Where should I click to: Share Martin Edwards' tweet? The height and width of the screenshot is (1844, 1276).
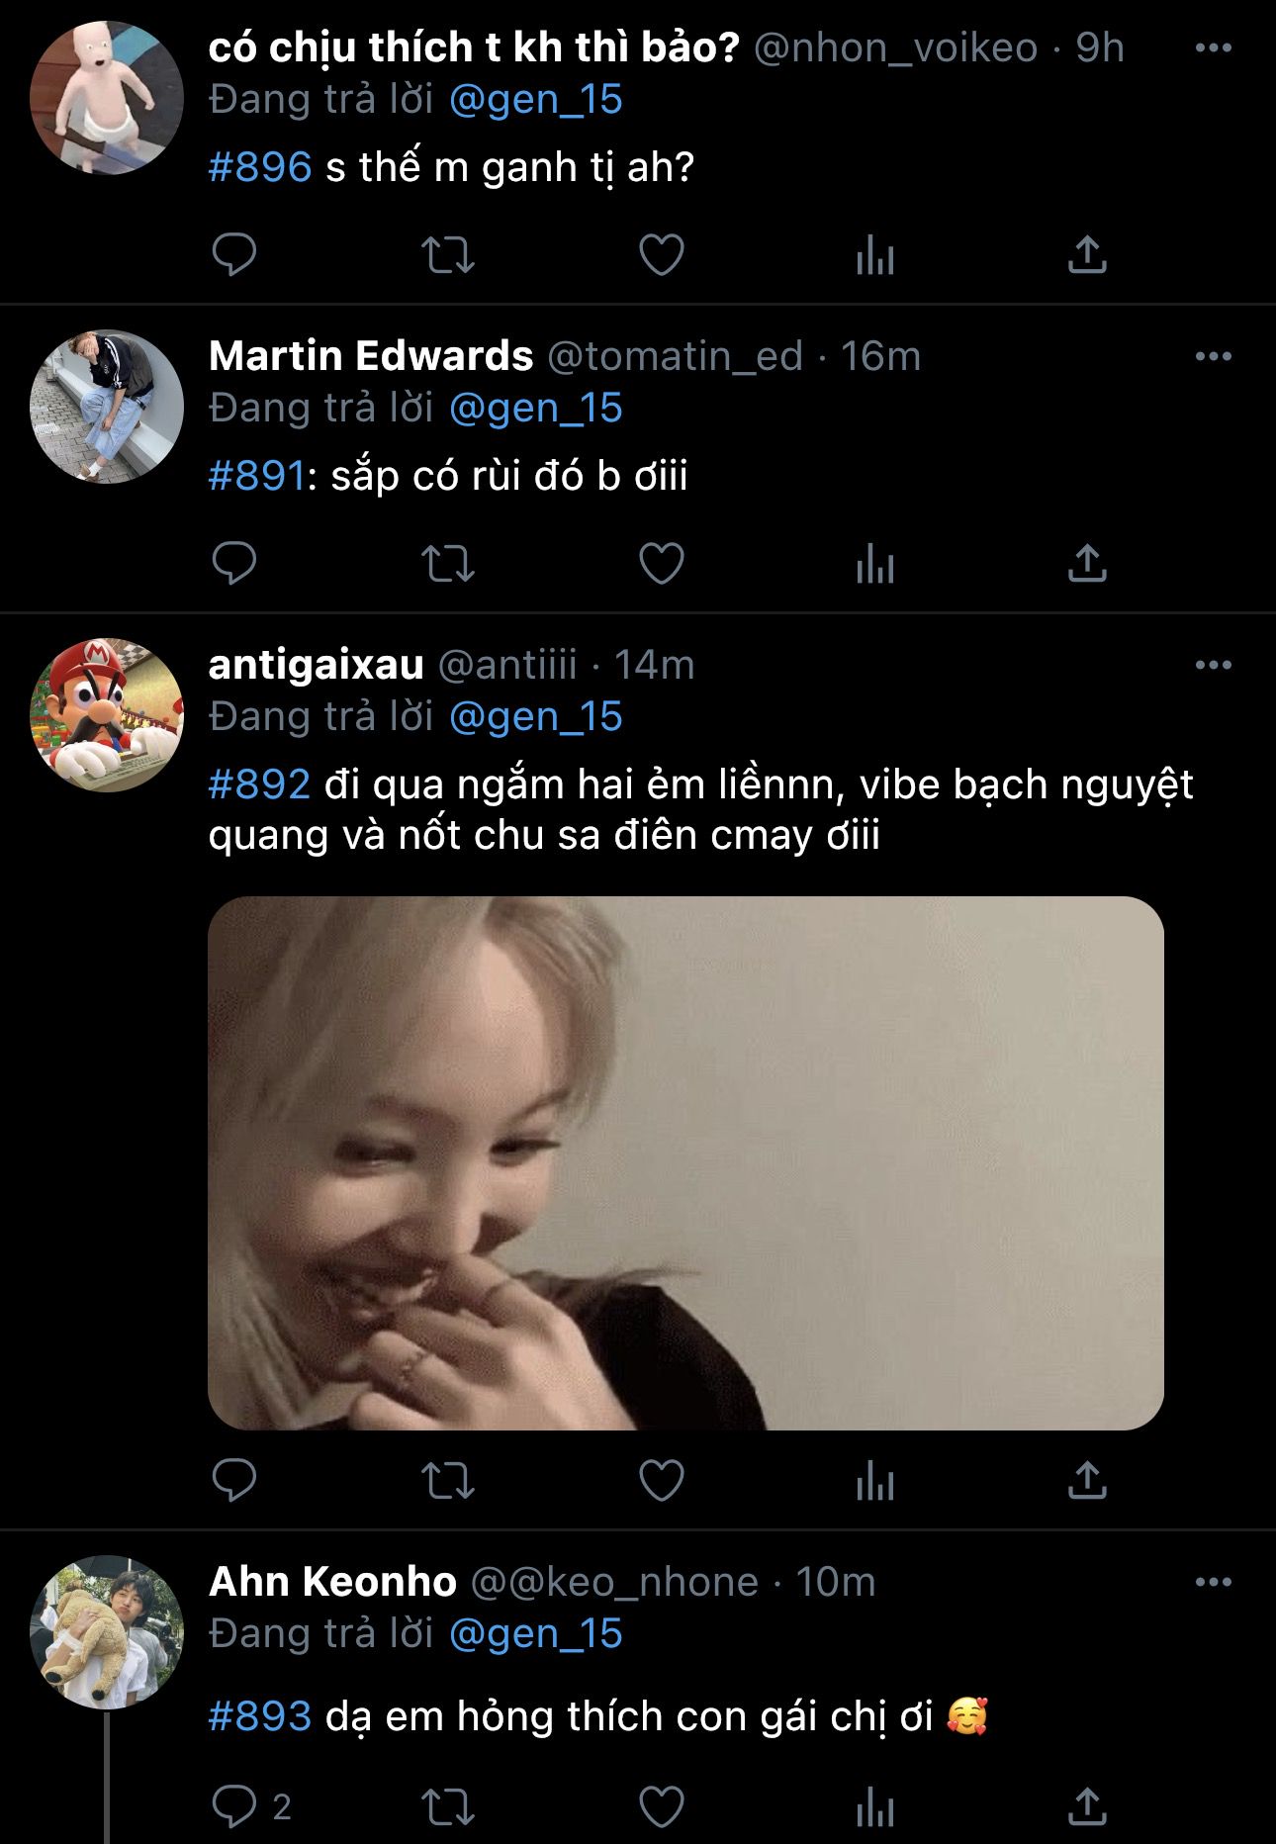[1087, 564]
